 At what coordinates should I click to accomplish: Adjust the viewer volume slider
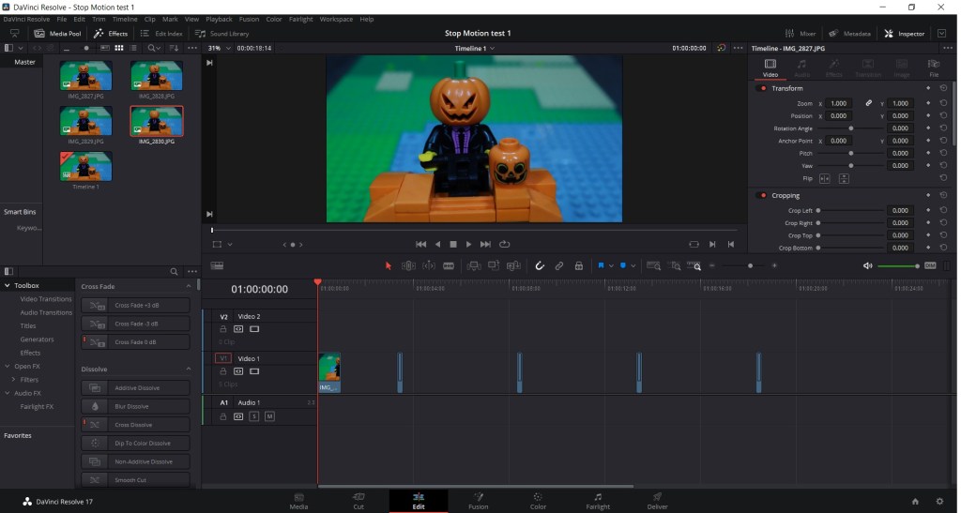[898, 265]
